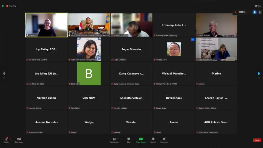
Task: Click the Record icon in toolbar
Action: tap(153, 139)
